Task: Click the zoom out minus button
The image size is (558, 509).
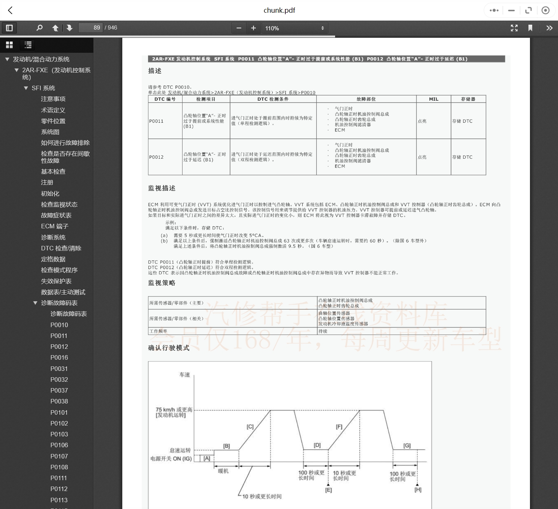Action: tap(239, 28)
